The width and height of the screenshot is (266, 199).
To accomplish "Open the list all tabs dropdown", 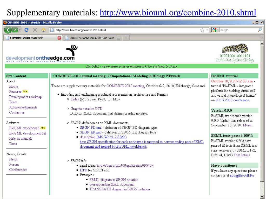I will (262, 38).
